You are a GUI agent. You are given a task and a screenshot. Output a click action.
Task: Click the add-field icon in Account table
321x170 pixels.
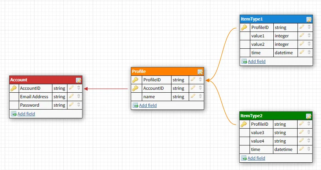14,114
